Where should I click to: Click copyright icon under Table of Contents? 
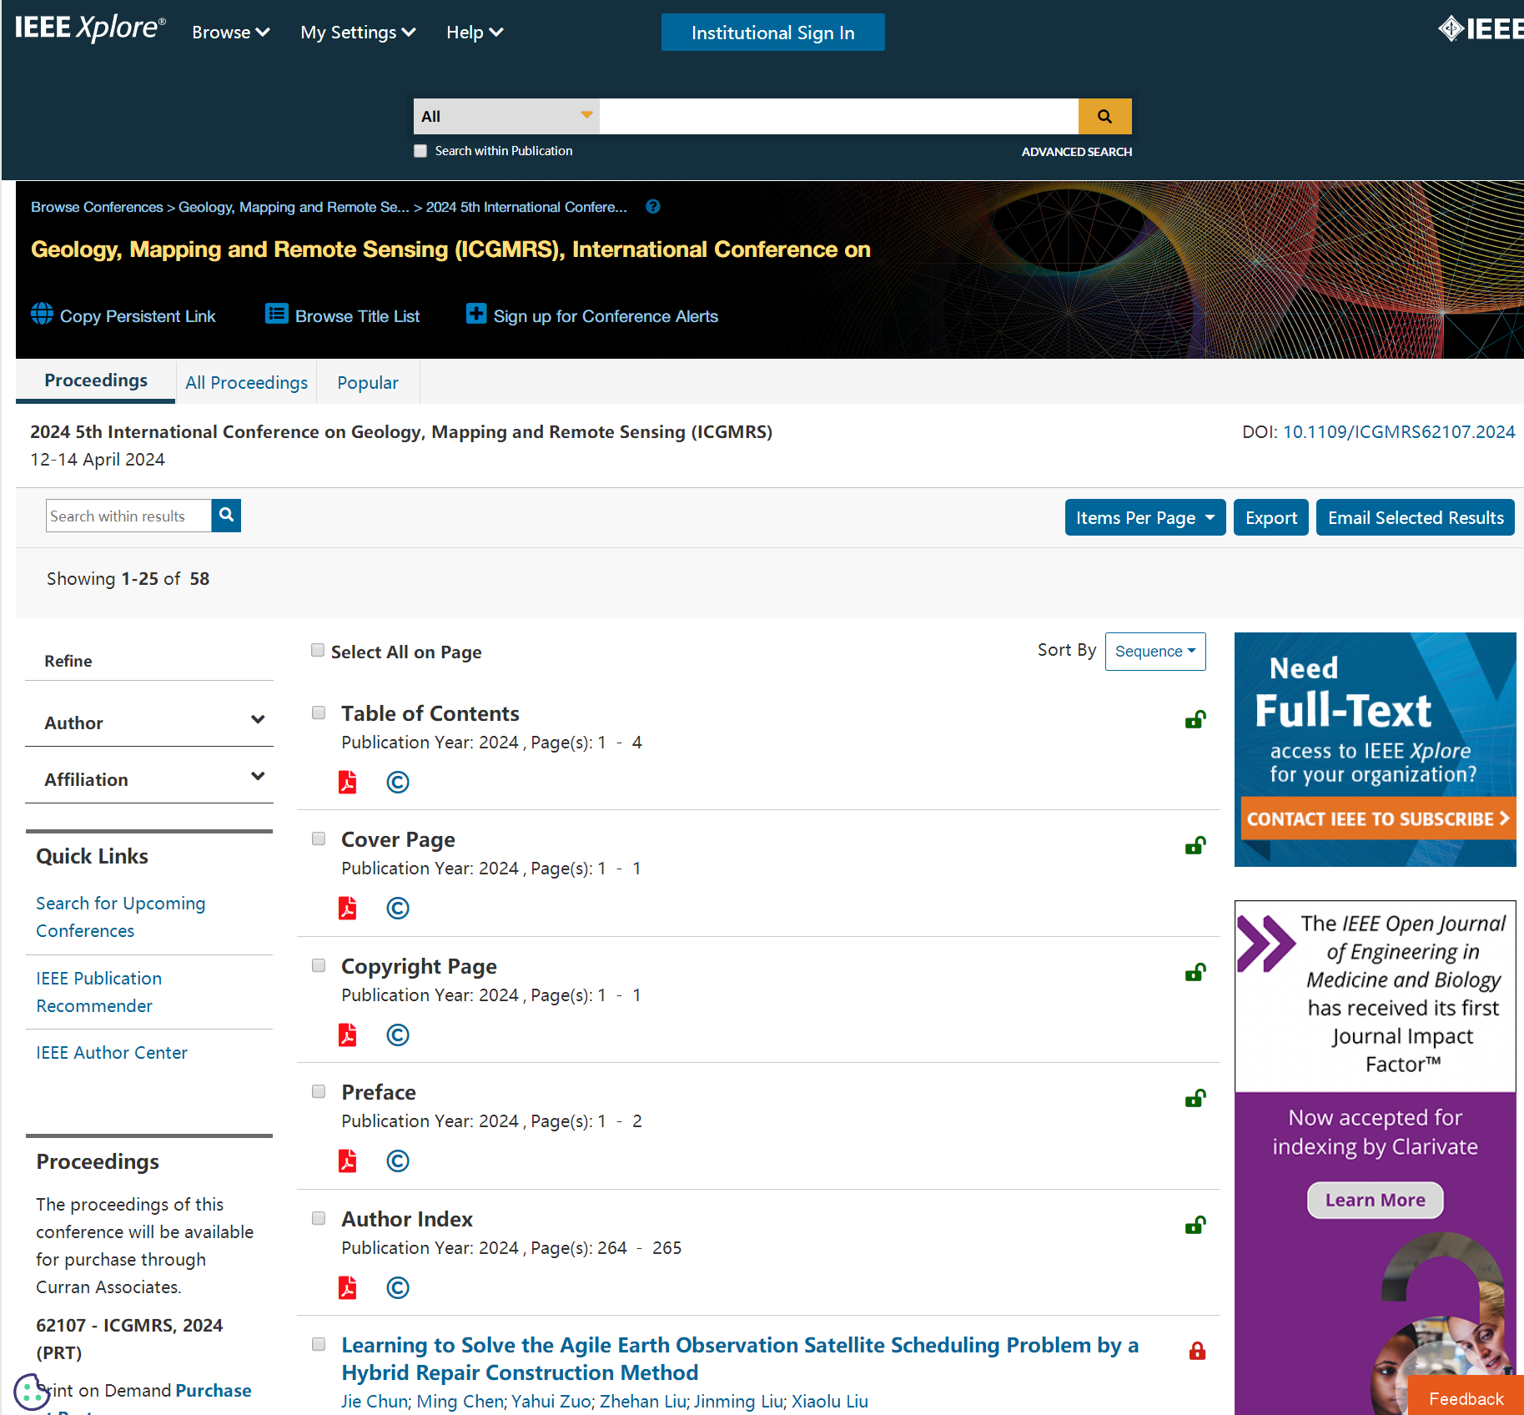[x=398, y=782]
